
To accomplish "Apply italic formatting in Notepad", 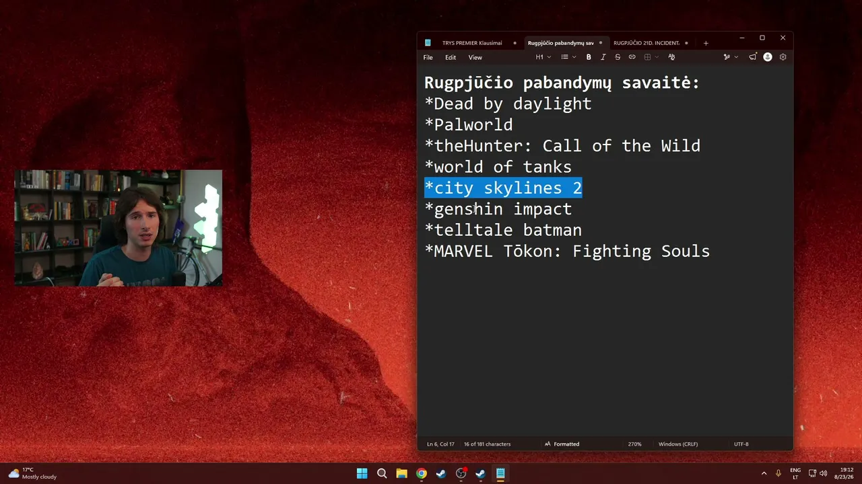I will coord(603,57).
